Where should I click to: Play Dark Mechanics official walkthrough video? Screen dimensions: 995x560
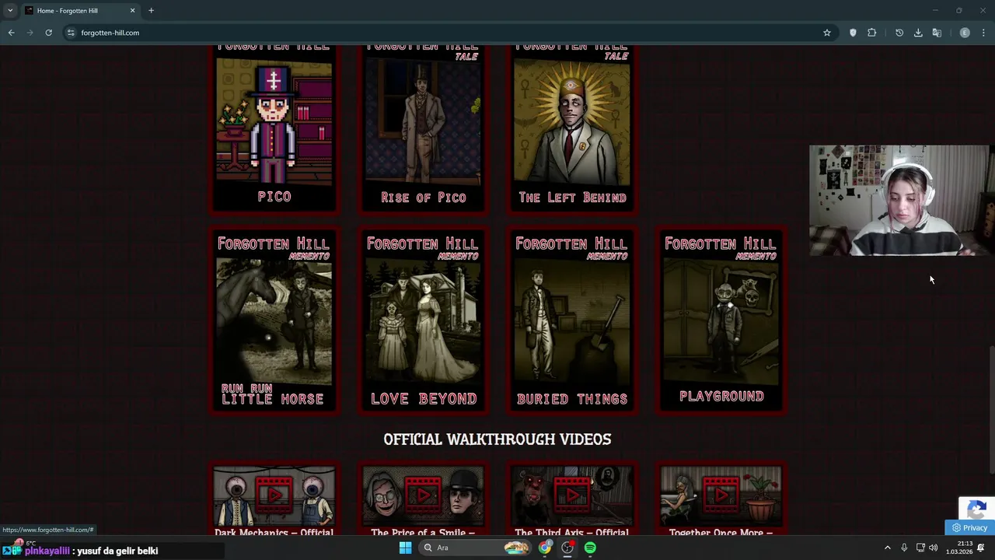[x=274, y=496]
